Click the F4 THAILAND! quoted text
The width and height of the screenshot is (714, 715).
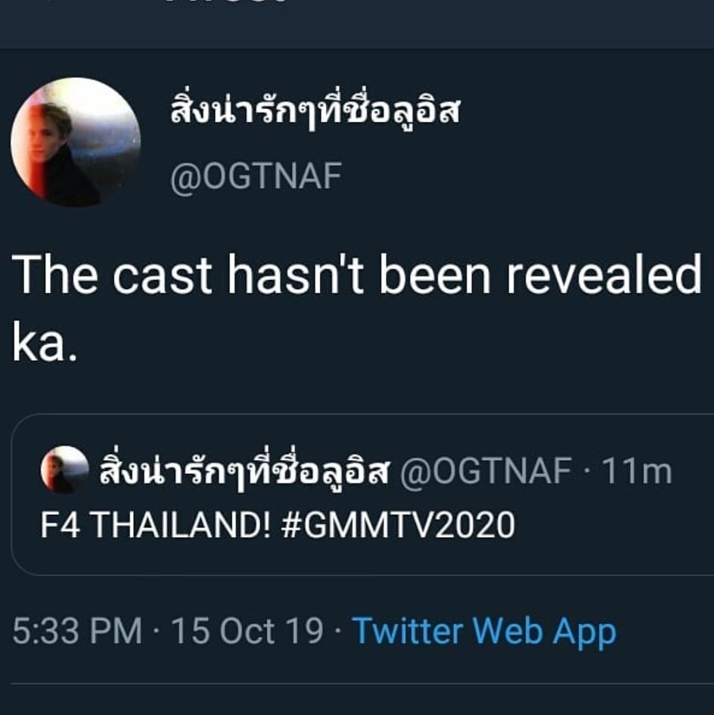click(156, 524)
